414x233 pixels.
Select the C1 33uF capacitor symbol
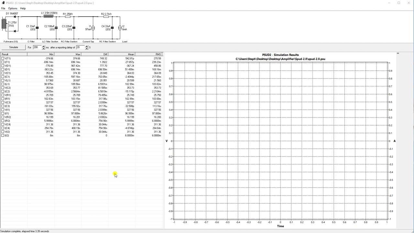tap(37, 28)
